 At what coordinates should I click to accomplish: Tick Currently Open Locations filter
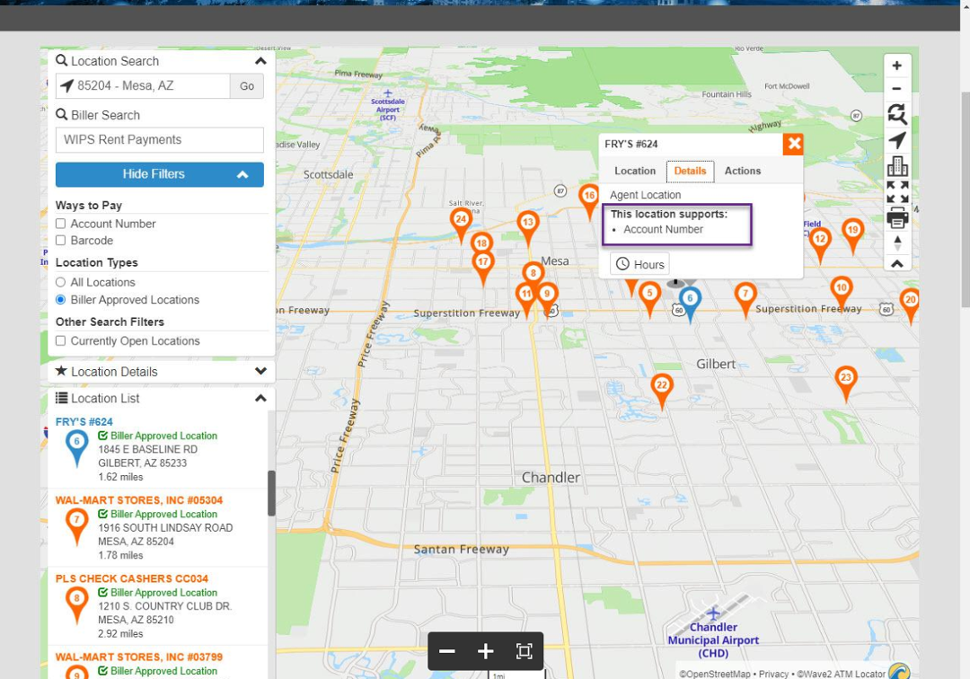click(x=61, y=340)
